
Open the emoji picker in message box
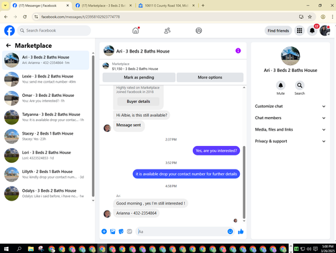coord(230,231)
